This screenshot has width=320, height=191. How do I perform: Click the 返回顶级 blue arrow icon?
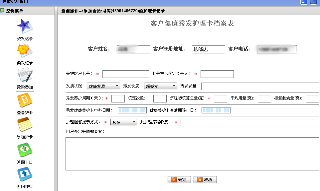[25, 174]
